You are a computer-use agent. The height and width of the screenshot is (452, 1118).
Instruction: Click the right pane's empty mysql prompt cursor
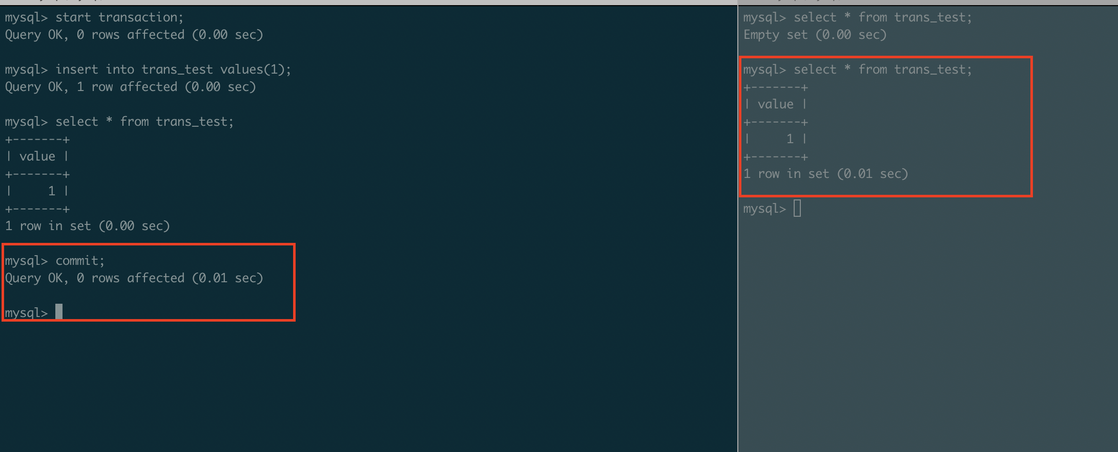[797, 209]
